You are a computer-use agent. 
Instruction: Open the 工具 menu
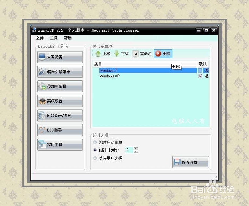(x=54, y=38)
